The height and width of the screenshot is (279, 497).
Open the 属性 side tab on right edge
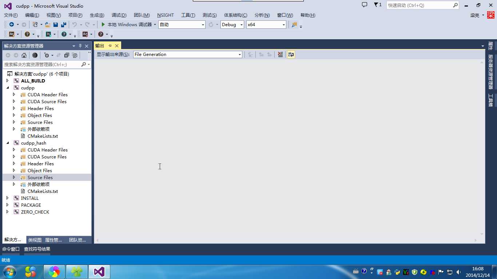[490, 46]
